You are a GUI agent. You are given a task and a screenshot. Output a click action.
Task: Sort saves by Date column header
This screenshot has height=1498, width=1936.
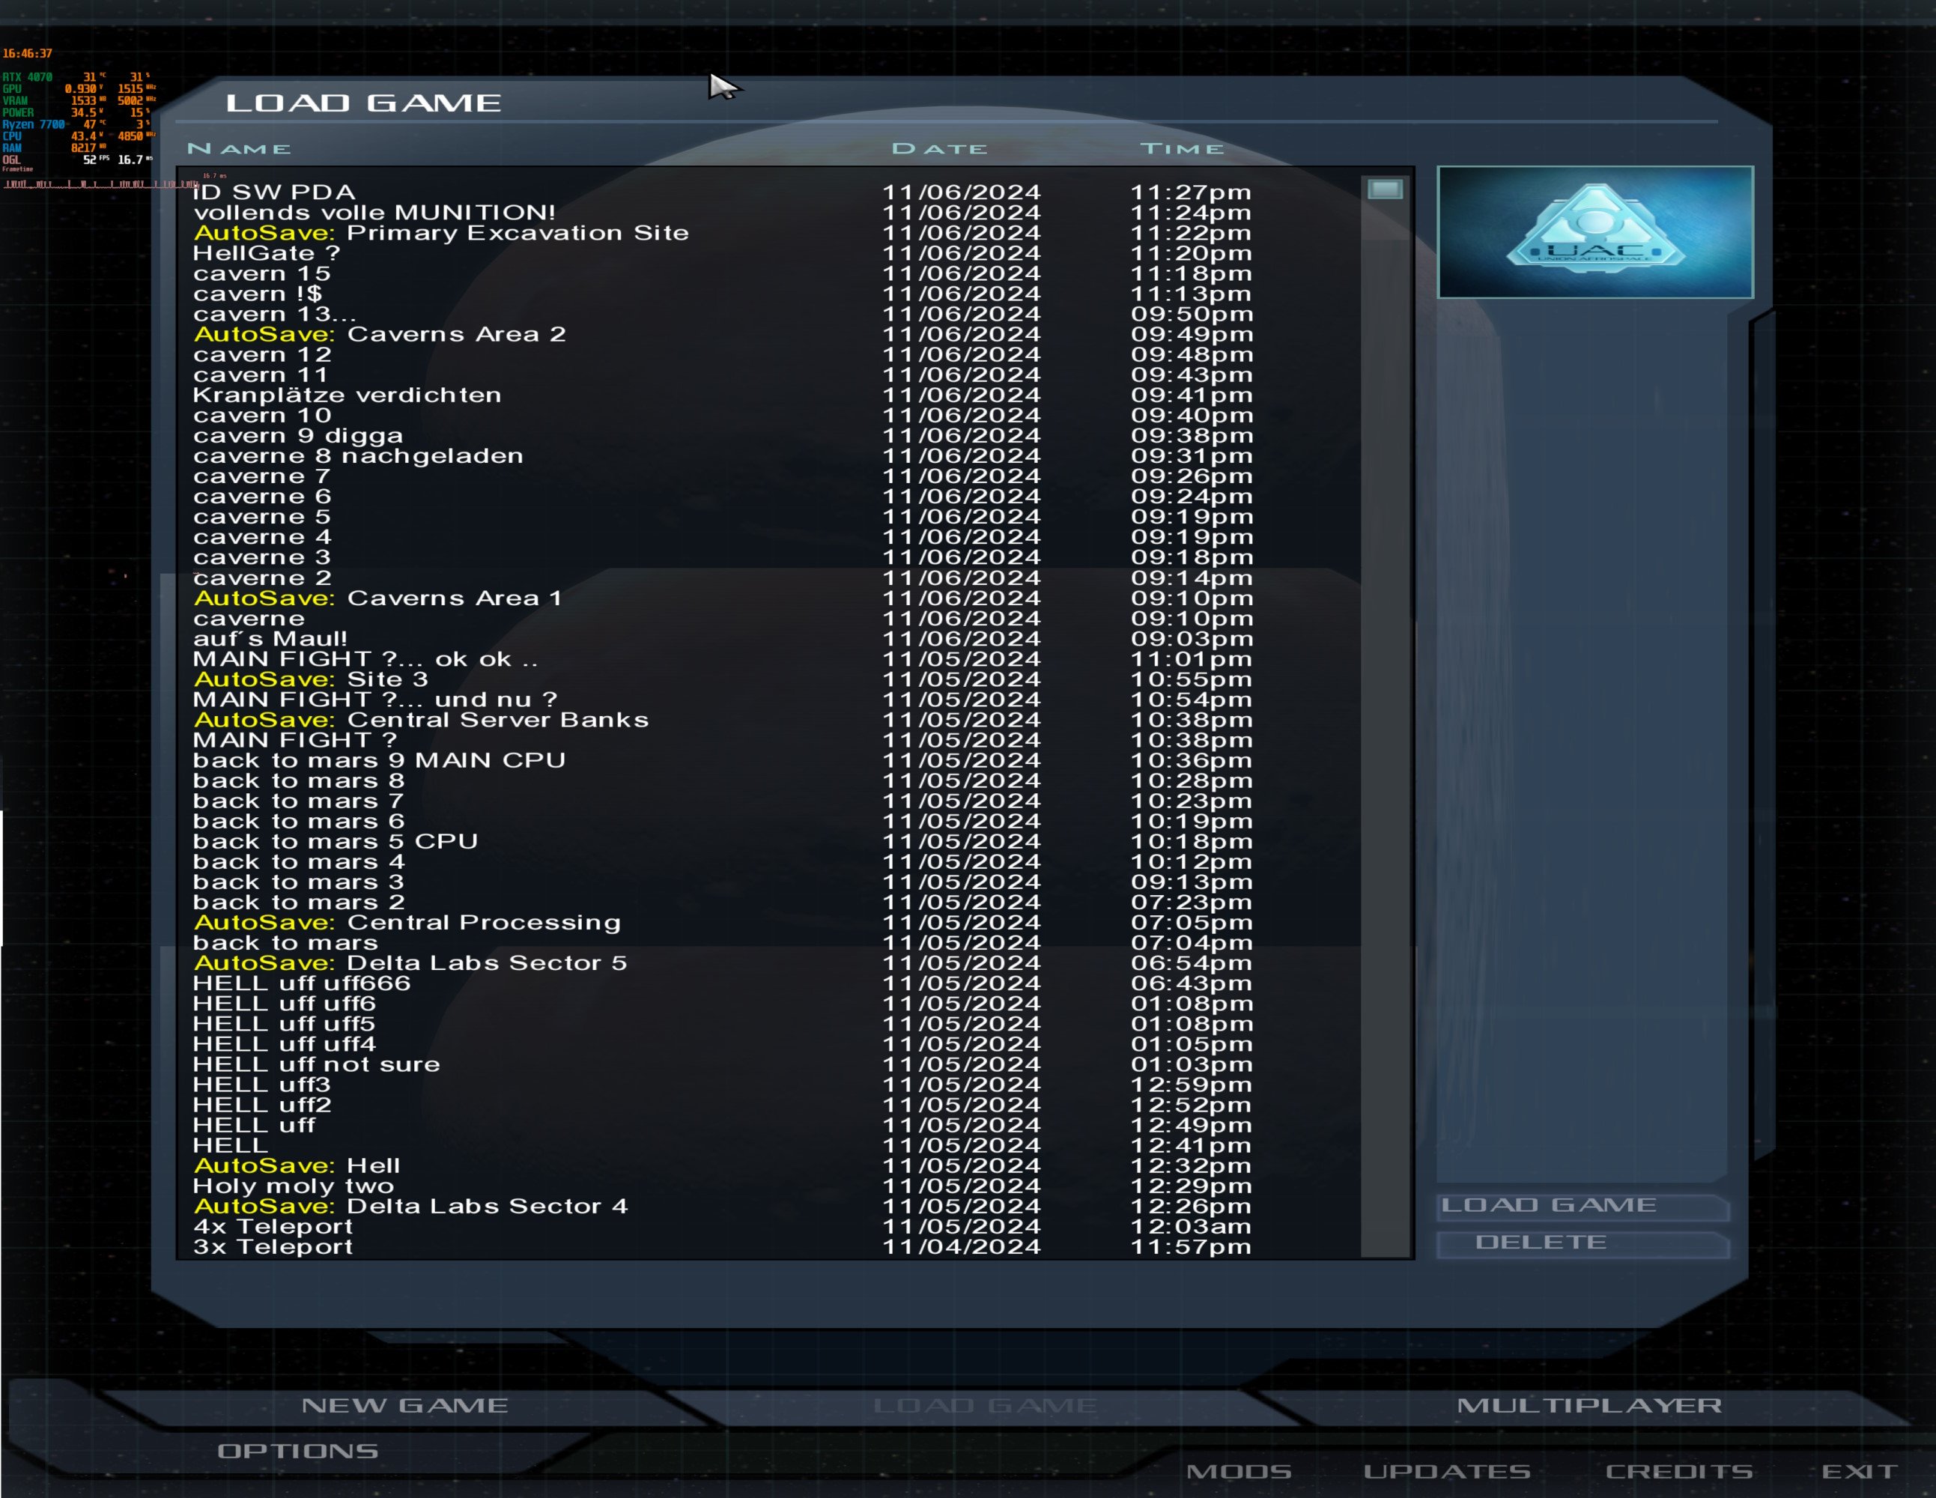coord(938,149)
